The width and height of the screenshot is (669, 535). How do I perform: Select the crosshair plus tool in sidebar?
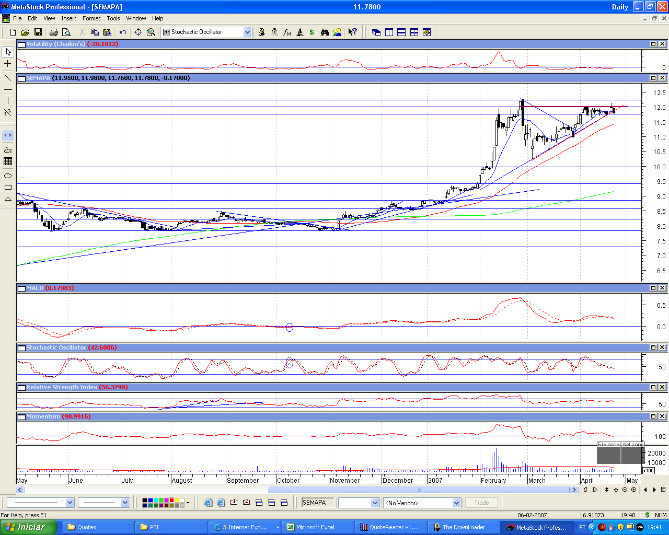point(8,64)
